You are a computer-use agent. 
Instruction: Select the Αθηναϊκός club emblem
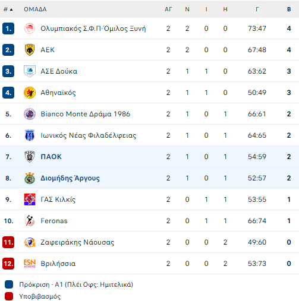[30, 93]
